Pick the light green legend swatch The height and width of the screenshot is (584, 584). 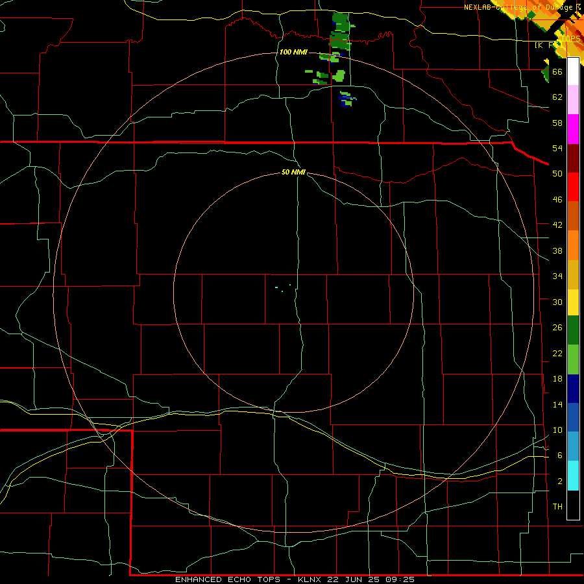573,359
